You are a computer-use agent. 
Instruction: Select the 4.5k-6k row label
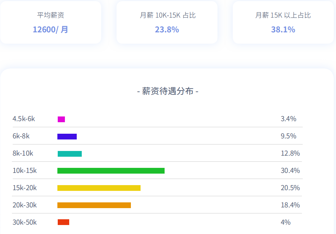coord(24,119)
